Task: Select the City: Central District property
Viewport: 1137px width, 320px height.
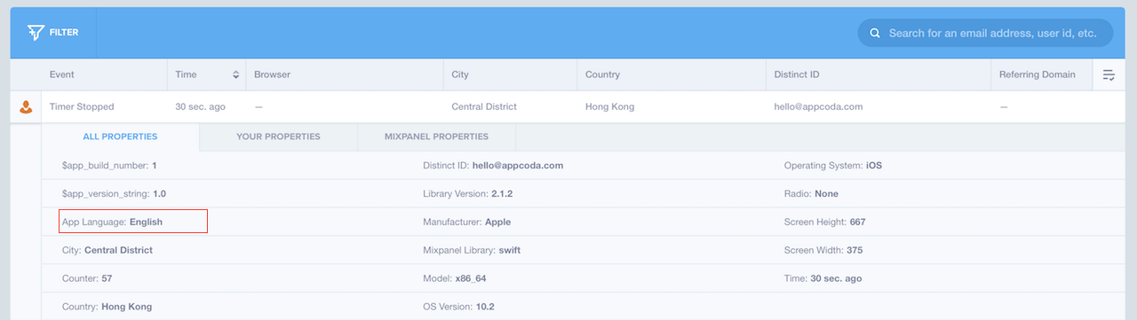Action: 107,250
